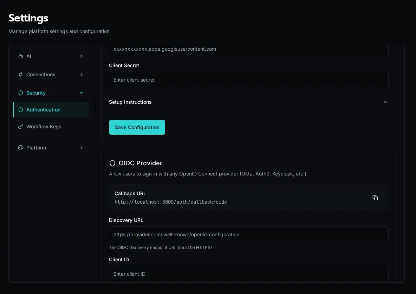Go to Workflow Keys settings
The width and height of the screenshot is (416, 294).
(51, 127)
